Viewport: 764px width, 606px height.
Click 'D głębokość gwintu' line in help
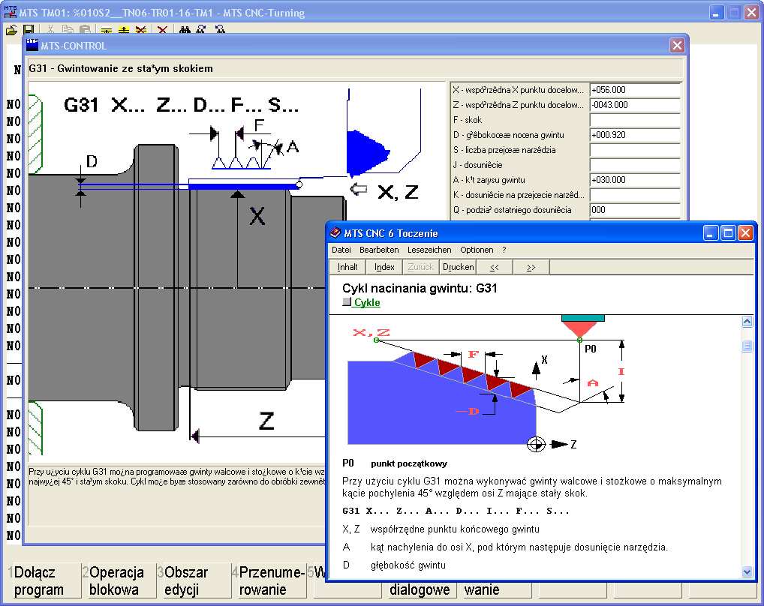[394, 565]
